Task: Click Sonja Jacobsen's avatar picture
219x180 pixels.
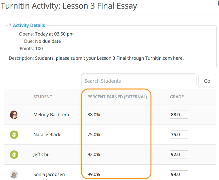Action: click(x=14, y=175)
